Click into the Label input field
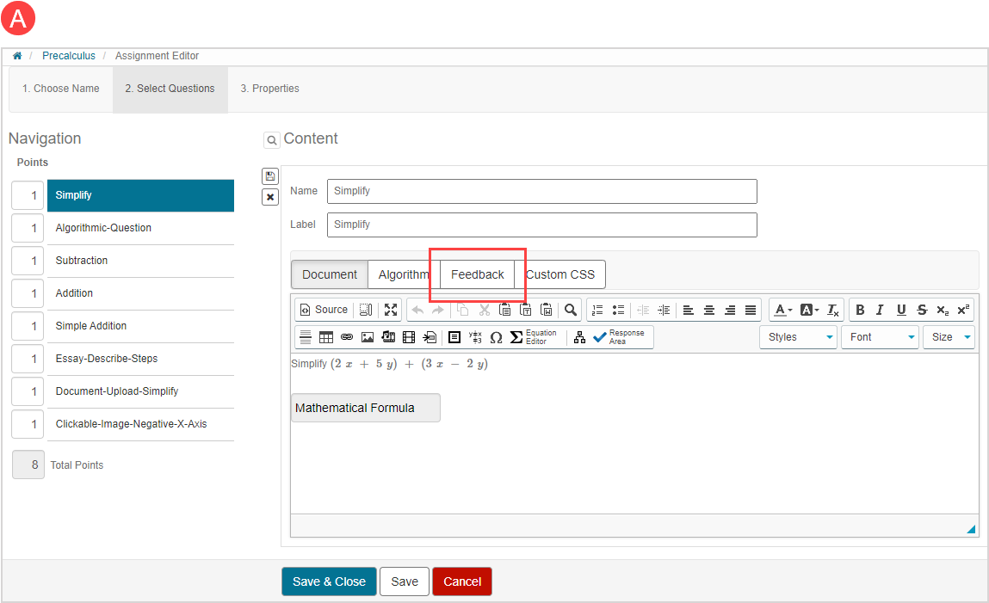Screen dimensions: 989x603 (x=541, y=225)
